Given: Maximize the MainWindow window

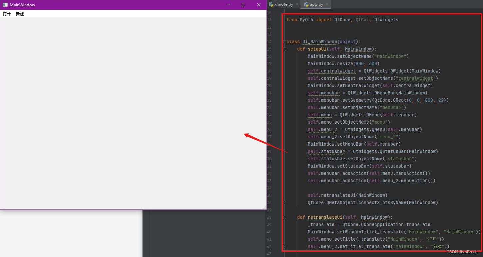Looking at the screenshot, I should [x=243, y=5].
